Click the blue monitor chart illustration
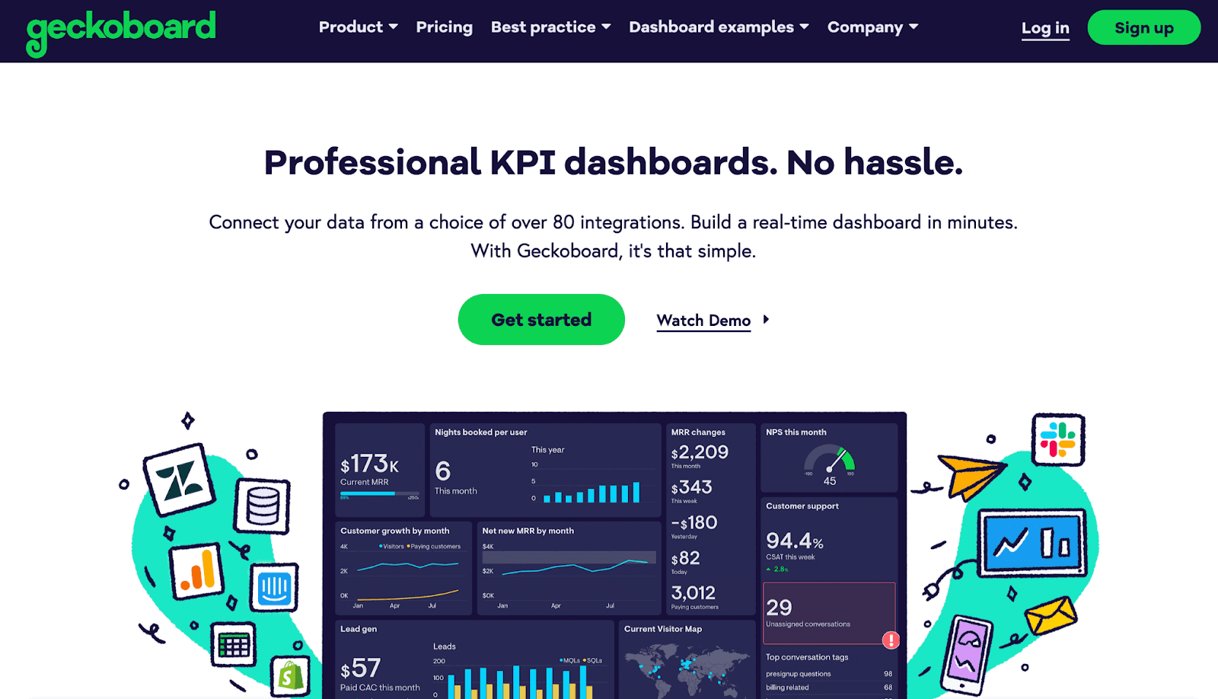The width and height of the screenshot is (1218, 699). pyautogui.click(x=1033, y=543)
